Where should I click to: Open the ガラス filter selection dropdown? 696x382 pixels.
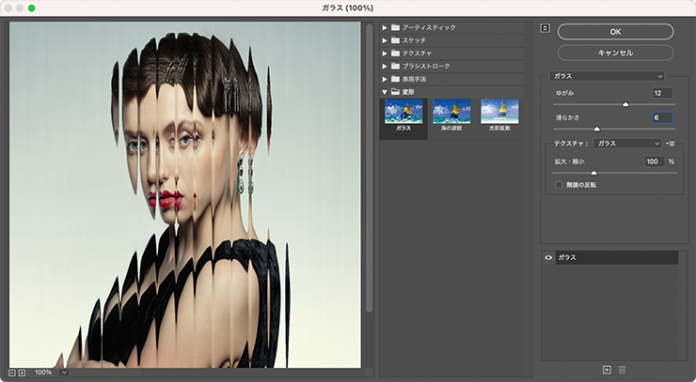click(608, 75)
